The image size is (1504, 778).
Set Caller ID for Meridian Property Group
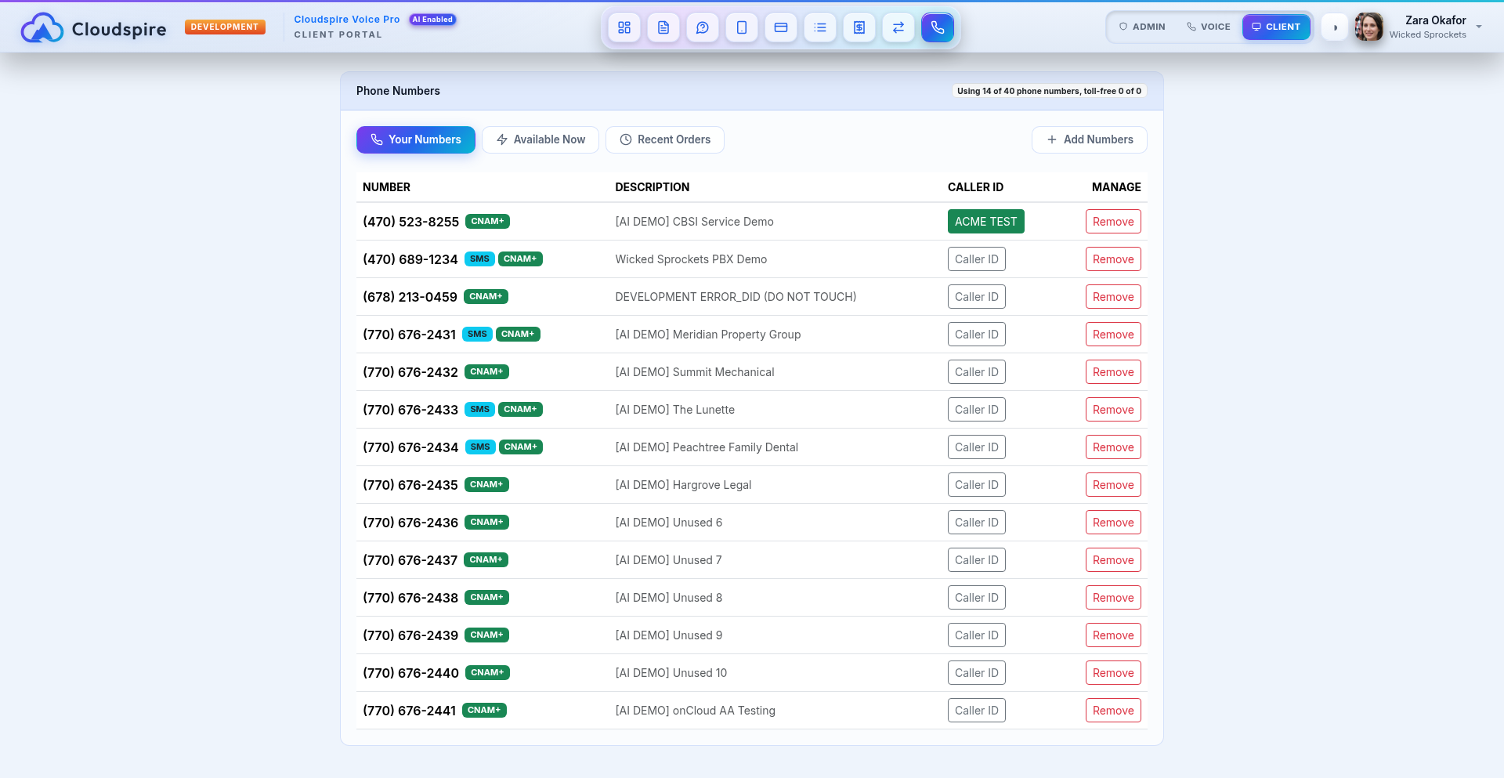click(x=976, y=335)
